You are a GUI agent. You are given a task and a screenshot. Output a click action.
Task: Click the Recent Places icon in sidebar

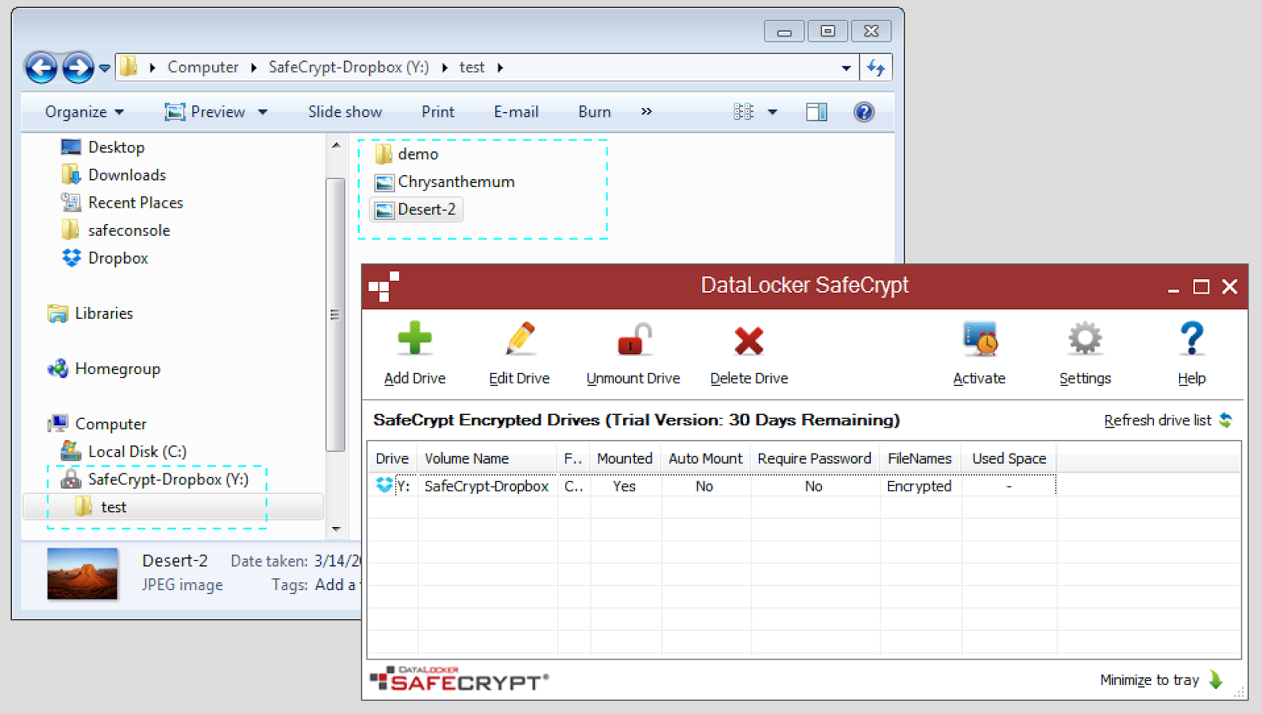click(71, 202)
